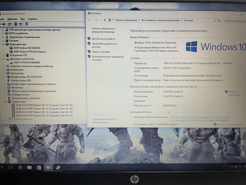Click the Поиск в панели управления search field
This screenshot has height=185, width=246.
234,21
